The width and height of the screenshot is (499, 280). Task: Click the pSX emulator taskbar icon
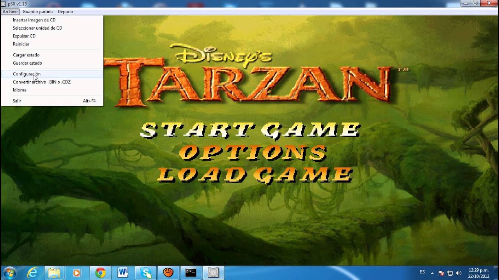click(x=213, y=273)
